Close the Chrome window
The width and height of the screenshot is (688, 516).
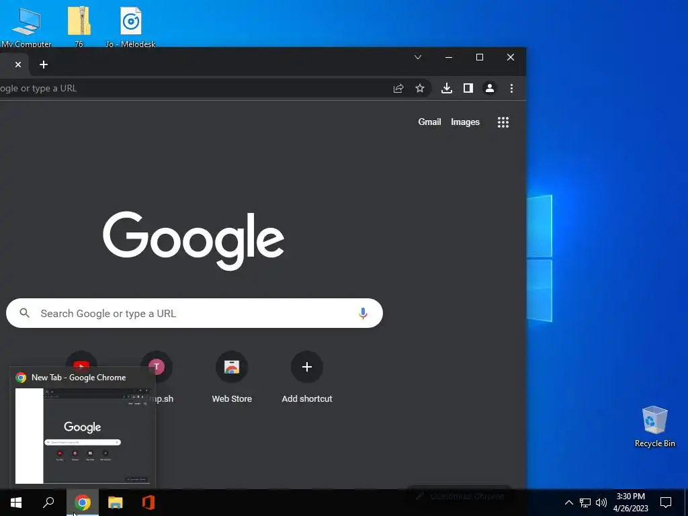coord(511,57)
